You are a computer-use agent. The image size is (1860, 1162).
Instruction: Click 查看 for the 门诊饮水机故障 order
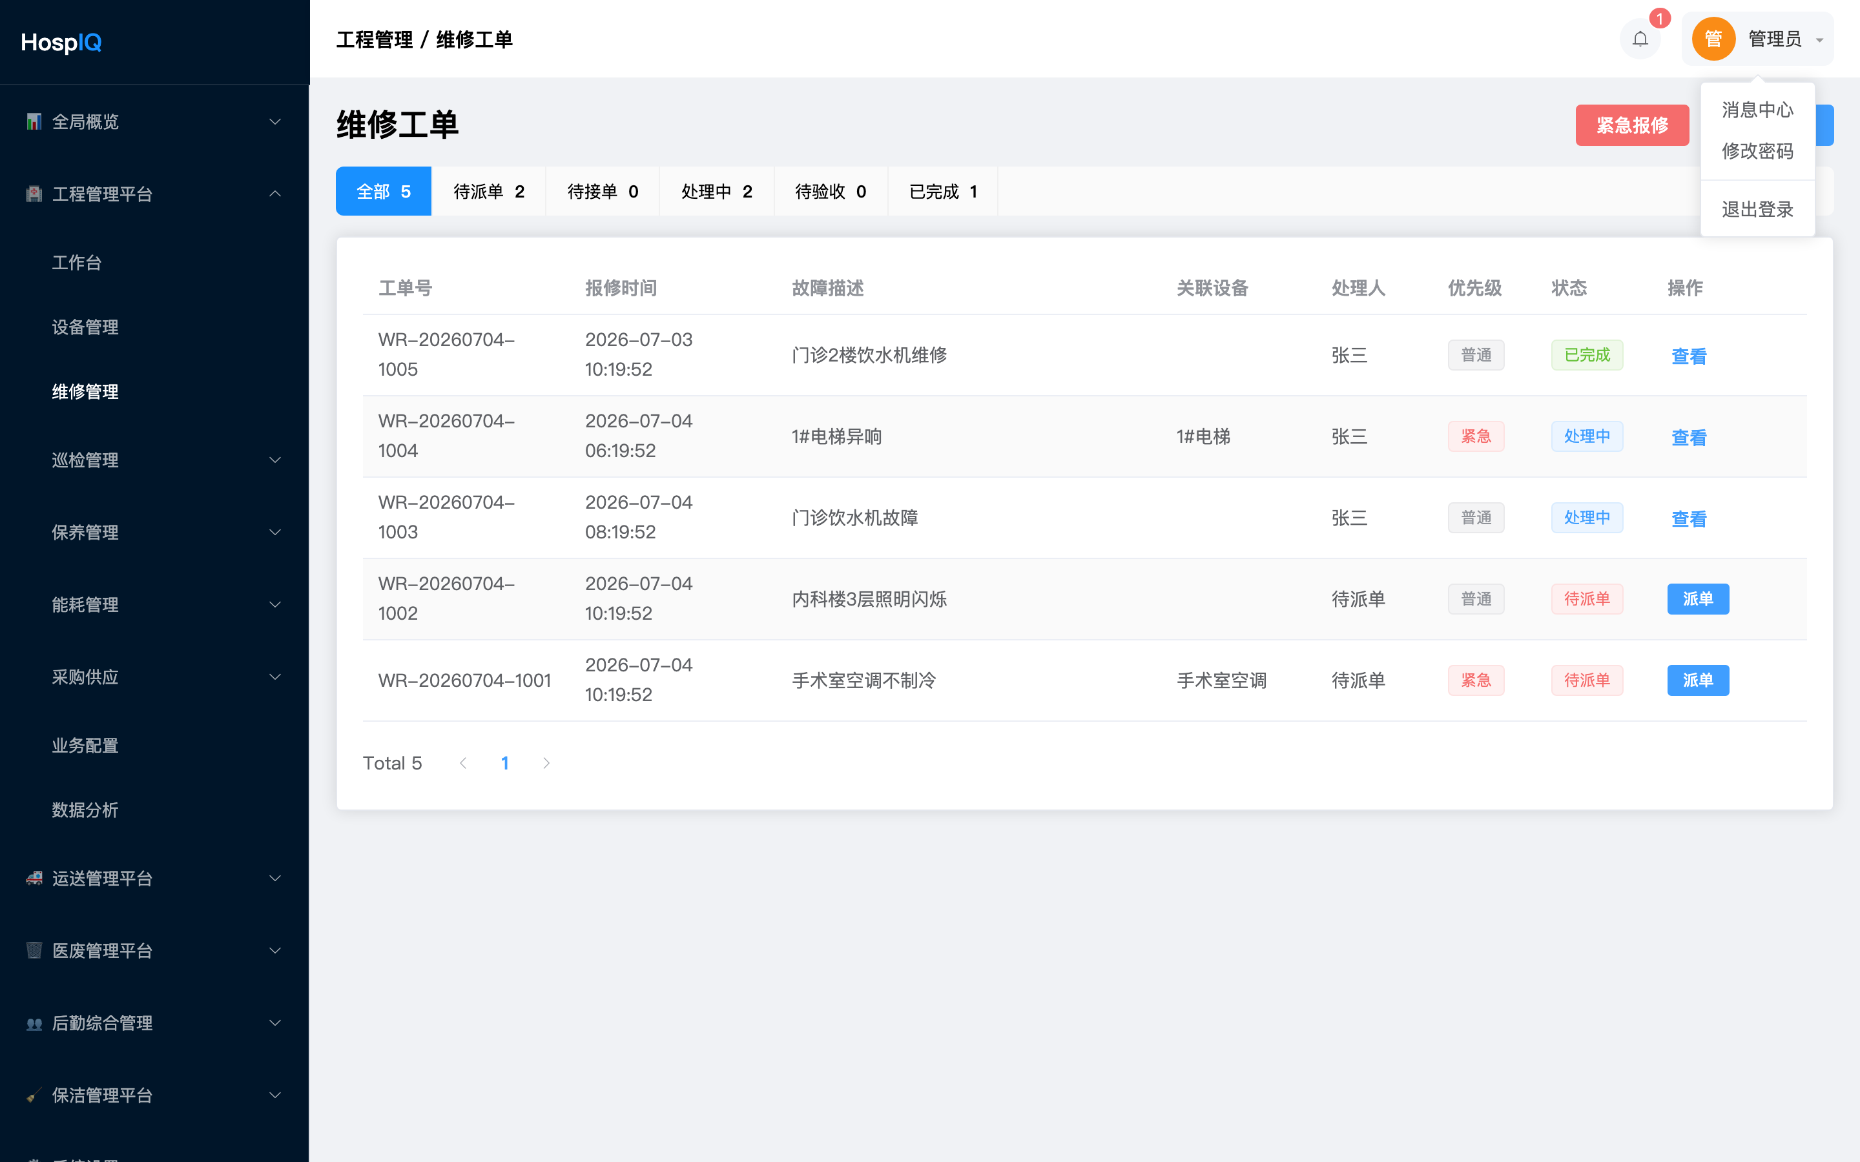click(x=1689, y=519)
